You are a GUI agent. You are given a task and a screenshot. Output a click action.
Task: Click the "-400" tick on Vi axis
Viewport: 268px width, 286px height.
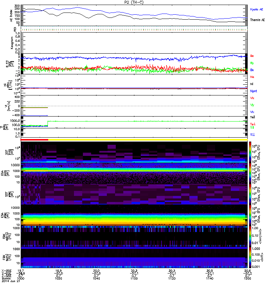[x=16, y=115]
